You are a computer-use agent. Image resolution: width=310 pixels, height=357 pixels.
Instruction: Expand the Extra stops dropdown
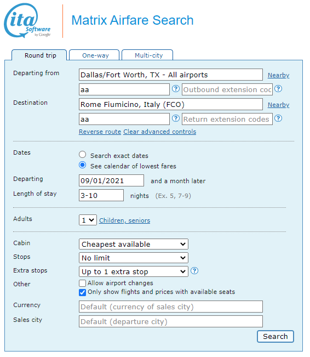click(134, 271)
